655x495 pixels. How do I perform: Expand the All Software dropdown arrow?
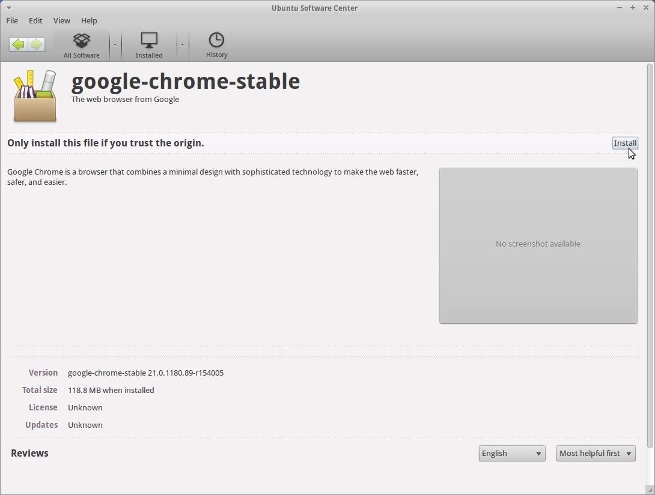tap(115, 44)
